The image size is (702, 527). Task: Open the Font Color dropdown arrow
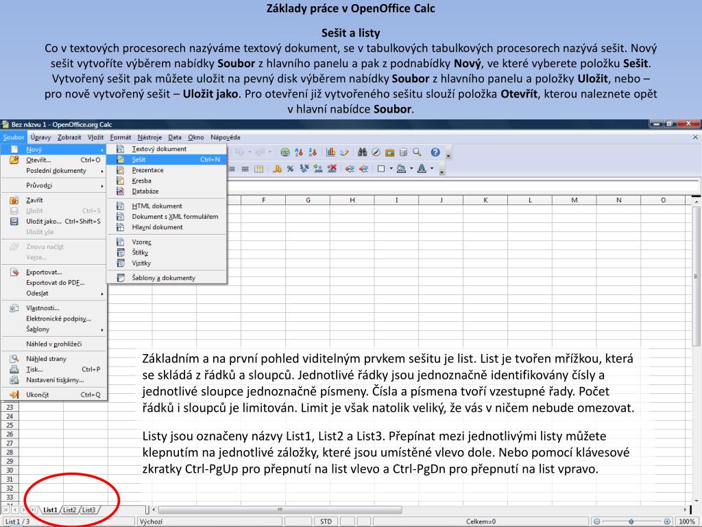click(432, 169)
